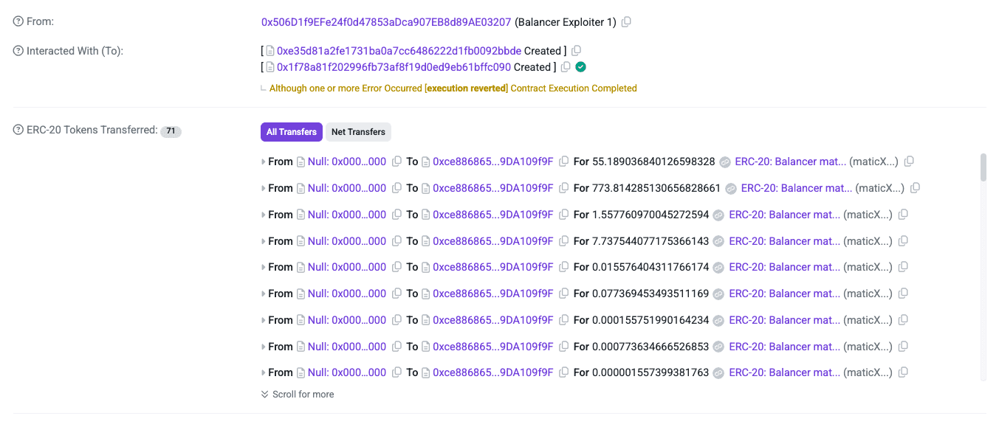The height and width of the screenshot is (427, 999).
Task: Click Scroll for more to reveal more transfers
Action: coord(298,394)
